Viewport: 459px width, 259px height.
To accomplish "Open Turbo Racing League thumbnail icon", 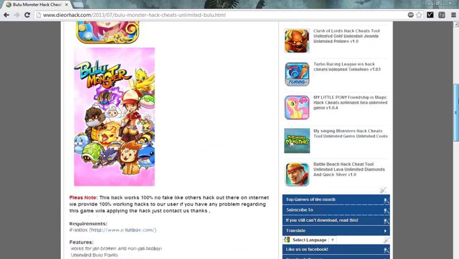I will click(297, 74).
